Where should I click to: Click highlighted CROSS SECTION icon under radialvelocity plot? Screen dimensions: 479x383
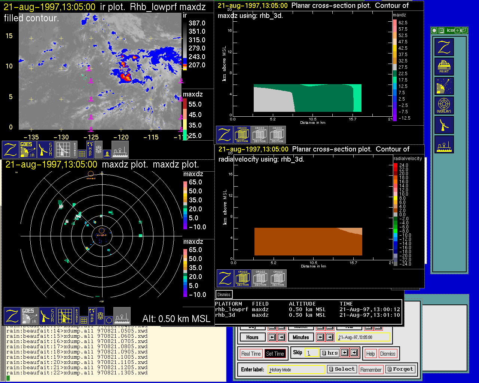click(x=243, y=278)
